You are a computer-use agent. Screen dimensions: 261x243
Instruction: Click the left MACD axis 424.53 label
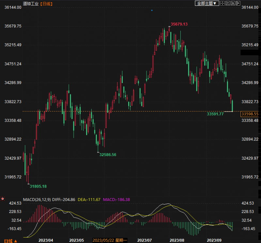tap(15, 203)
